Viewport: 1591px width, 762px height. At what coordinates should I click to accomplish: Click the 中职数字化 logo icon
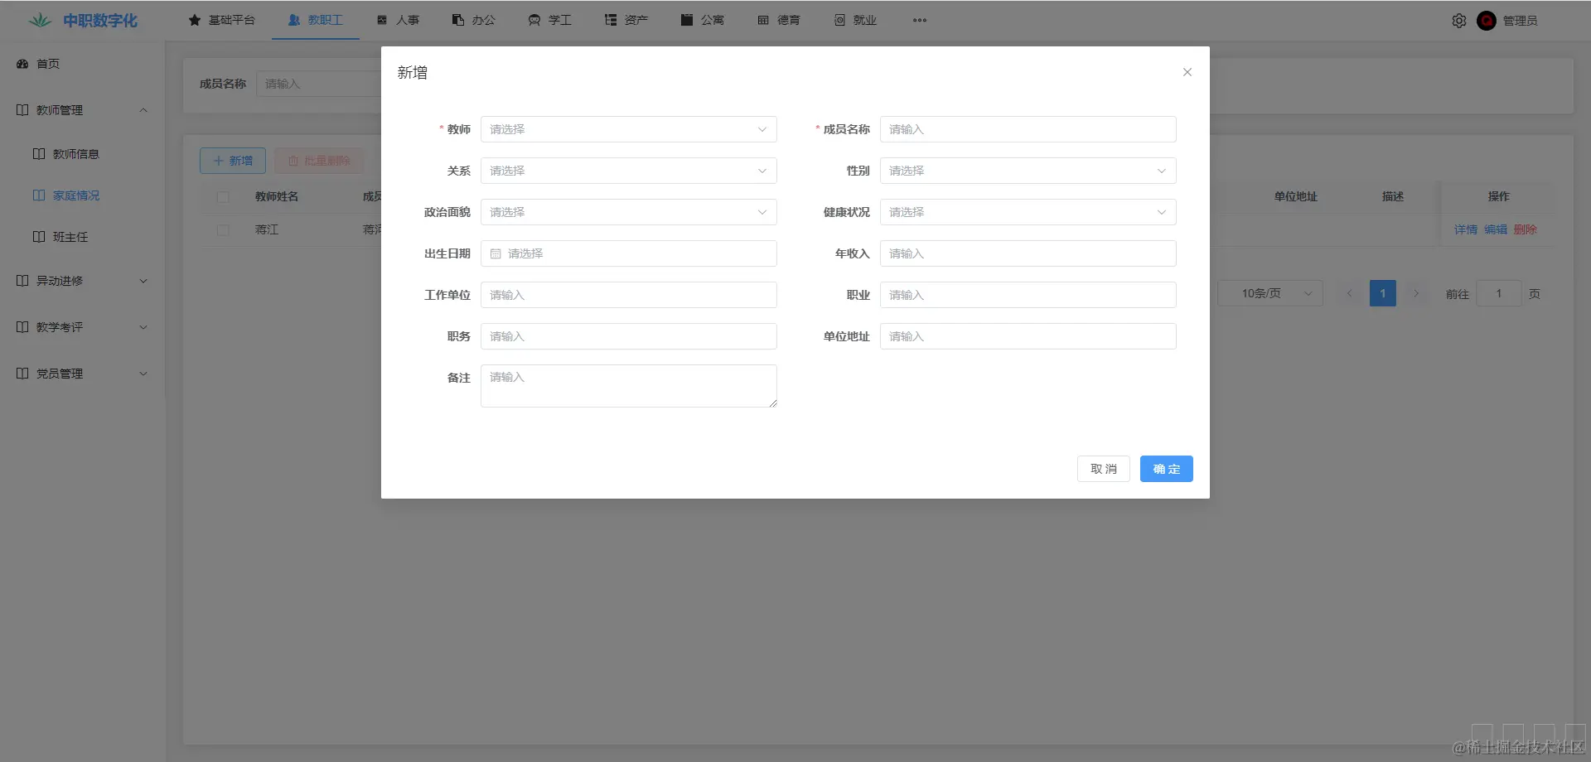(40, 20)
